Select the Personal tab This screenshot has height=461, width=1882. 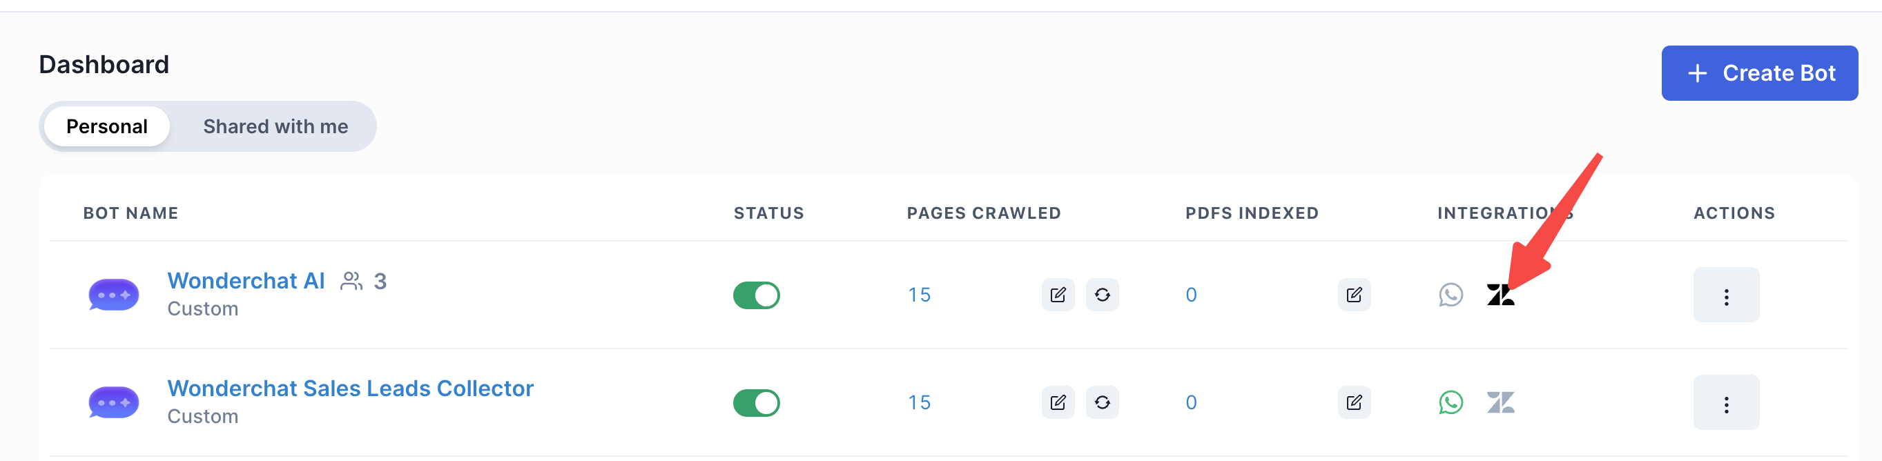pyautogui.click(x=107, y=127)
